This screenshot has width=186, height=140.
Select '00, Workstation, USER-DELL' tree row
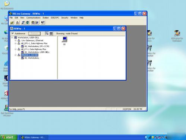tap(37, 52)
